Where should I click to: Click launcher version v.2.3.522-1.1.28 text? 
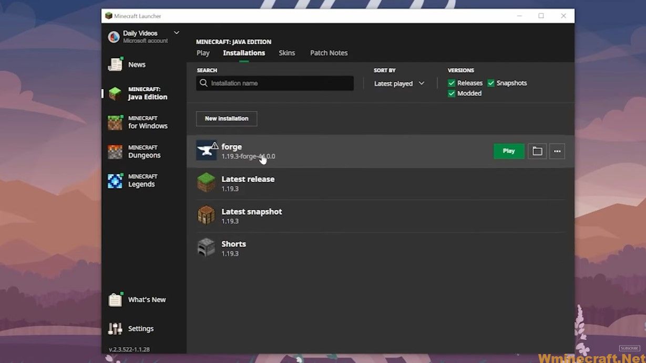[x=129, y=349]
